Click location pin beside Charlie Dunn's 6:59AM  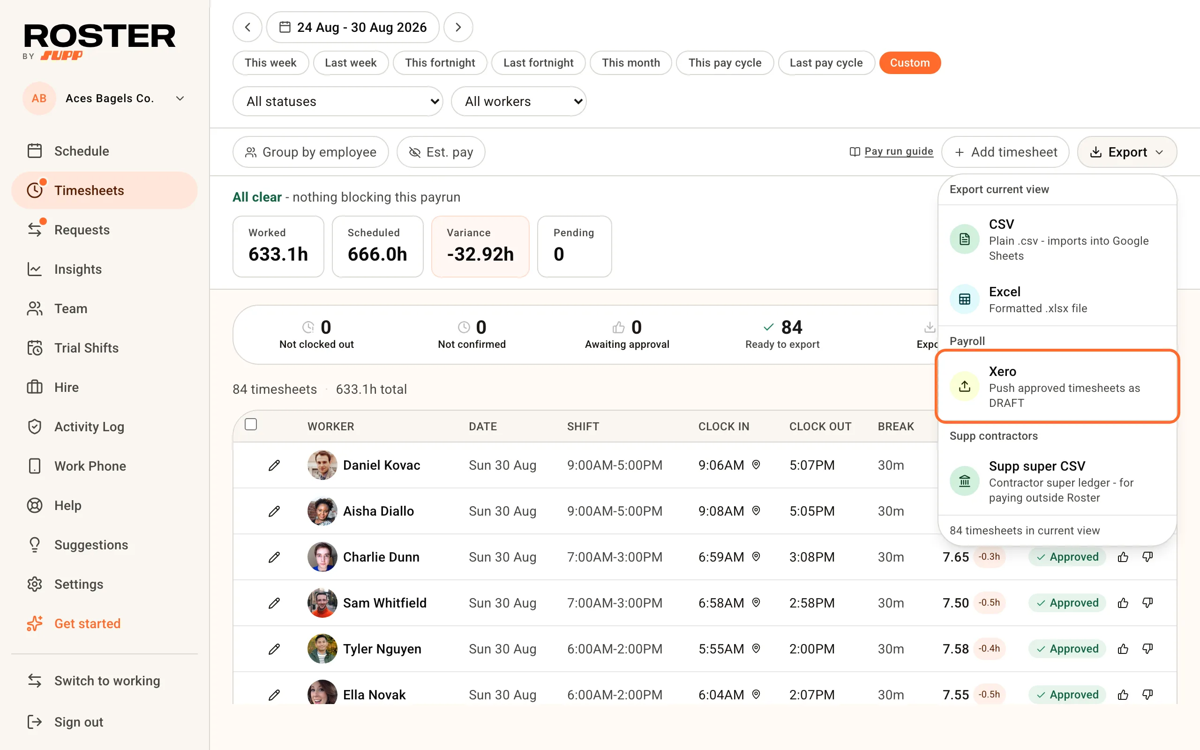tap(756, 556)
